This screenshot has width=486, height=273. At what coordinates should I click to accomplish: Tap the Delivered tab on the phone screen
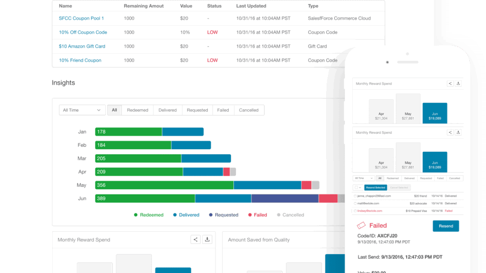(410, 179)
